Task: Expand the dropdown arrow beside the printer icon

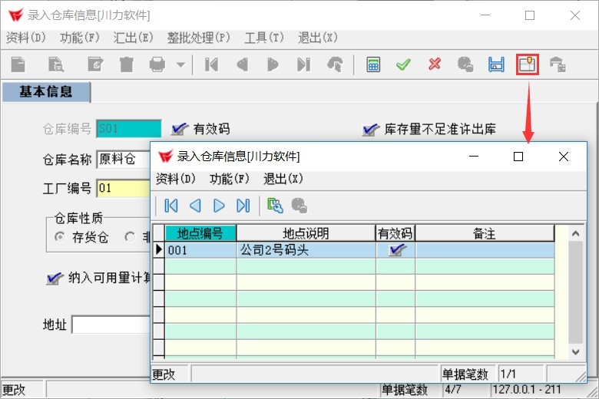Action: tap(180, 65)
